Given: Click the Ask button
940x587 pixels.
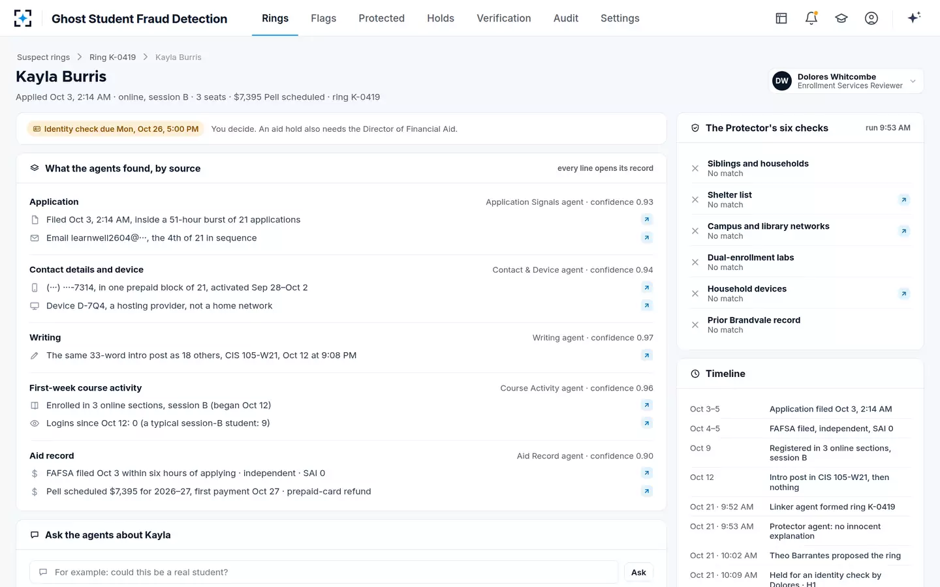Looking at the screenshot, I should click(638, 572).
